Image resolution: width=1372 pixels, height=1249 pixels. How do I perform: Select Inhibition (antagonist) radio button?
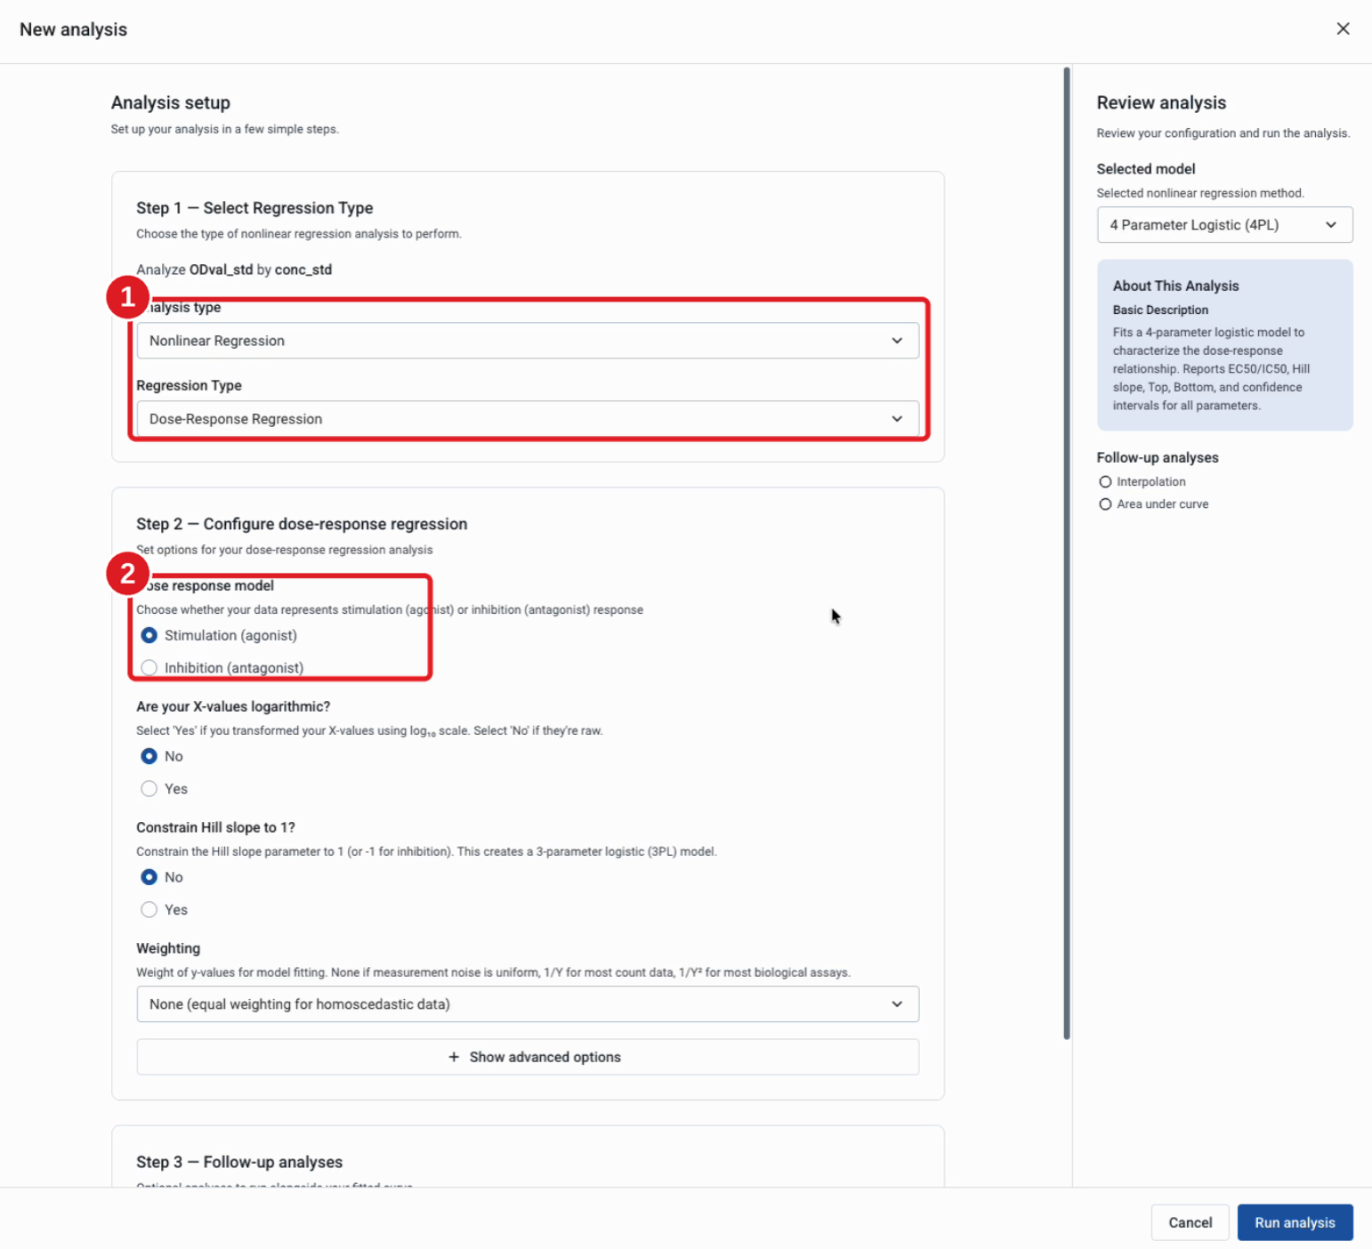149,667
